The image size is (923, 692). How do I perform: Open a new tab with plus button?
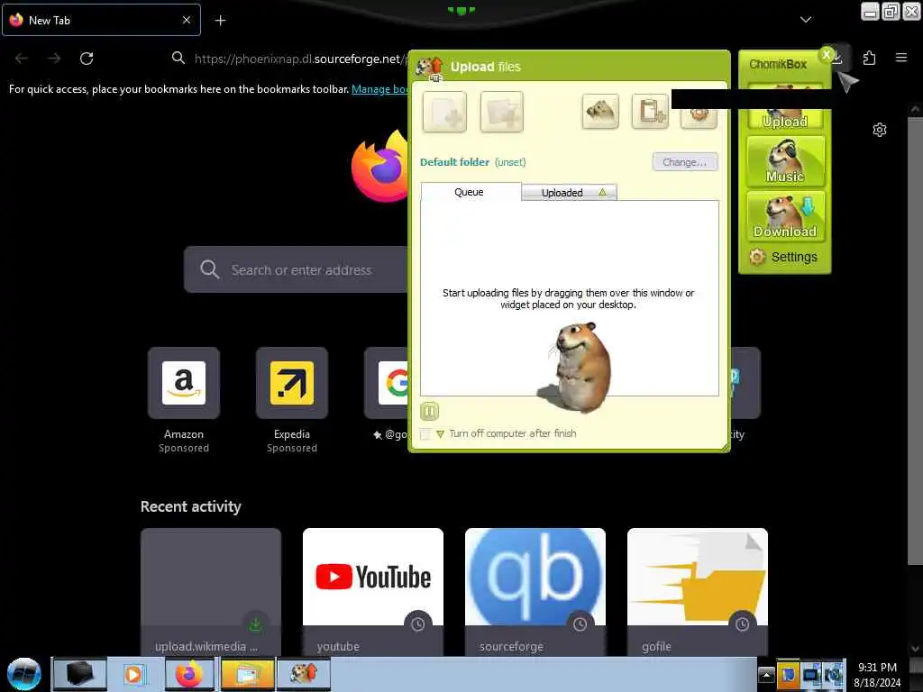pyautogui.click(x=220, y=21)
